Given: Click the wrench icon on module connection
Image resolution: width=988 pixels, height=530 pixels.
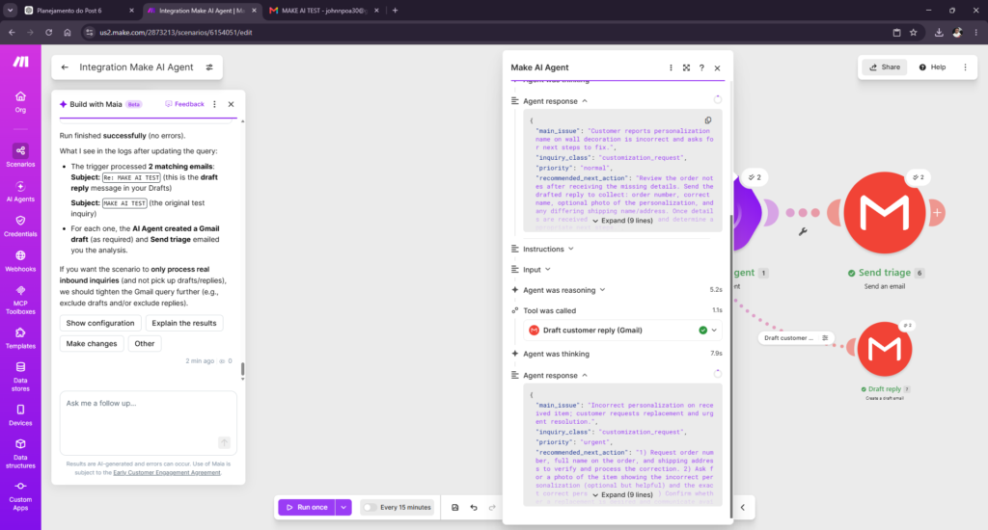Looking at the screenshot, I should tap(803, 231).
